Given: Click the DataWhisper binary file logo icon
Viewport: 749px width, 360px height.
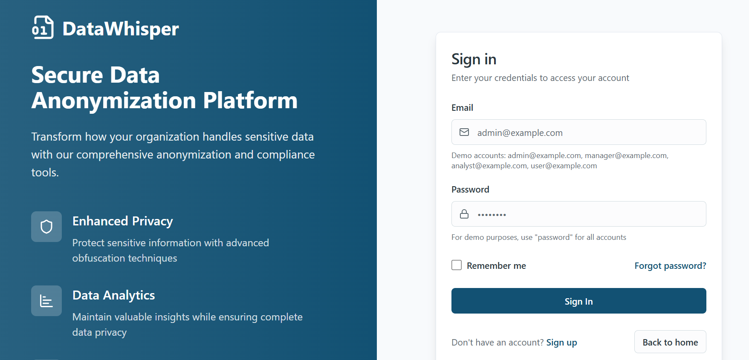Looking at the screenshot, I should (x=43, y=28).
